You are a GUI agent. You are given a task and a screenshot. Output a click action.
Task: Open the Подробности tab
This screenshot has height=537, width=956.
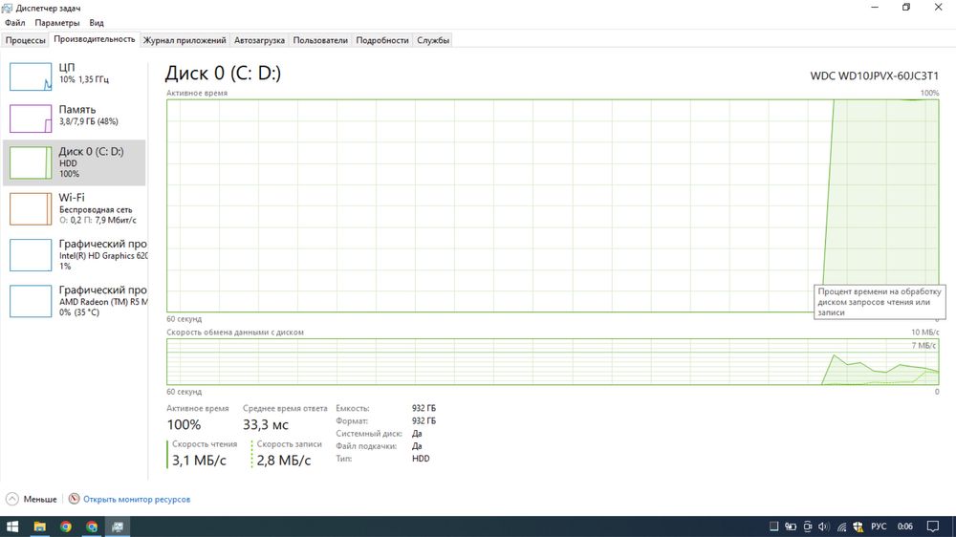coord(382,40)
